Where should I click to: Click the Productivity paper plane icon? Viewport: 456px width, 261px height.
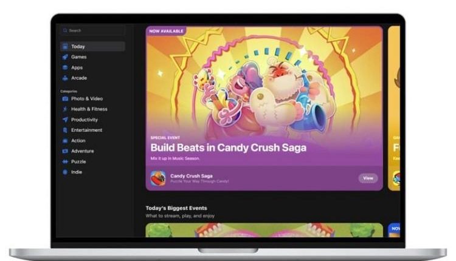coord(65,120)
